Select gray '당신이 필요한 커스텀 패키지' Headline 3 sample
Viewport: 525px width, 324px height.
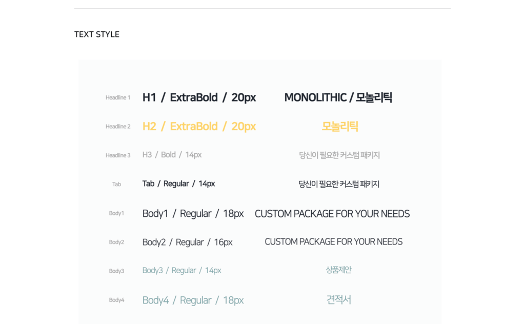click(x=339, y=155)
